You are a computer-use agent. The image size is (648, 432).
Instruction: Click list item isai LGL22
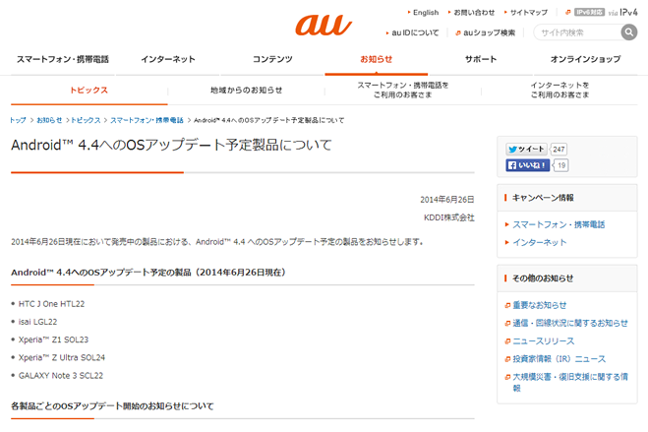point(37,322)
